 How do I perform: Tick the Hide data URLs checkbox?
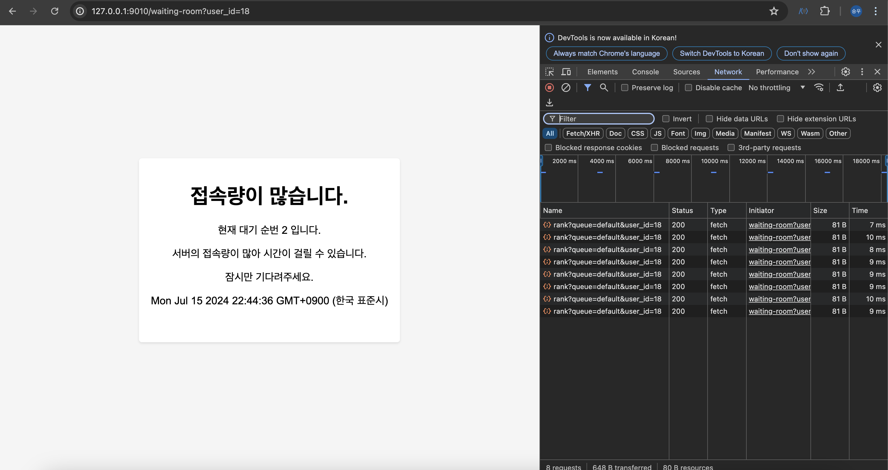coord(709,119)
